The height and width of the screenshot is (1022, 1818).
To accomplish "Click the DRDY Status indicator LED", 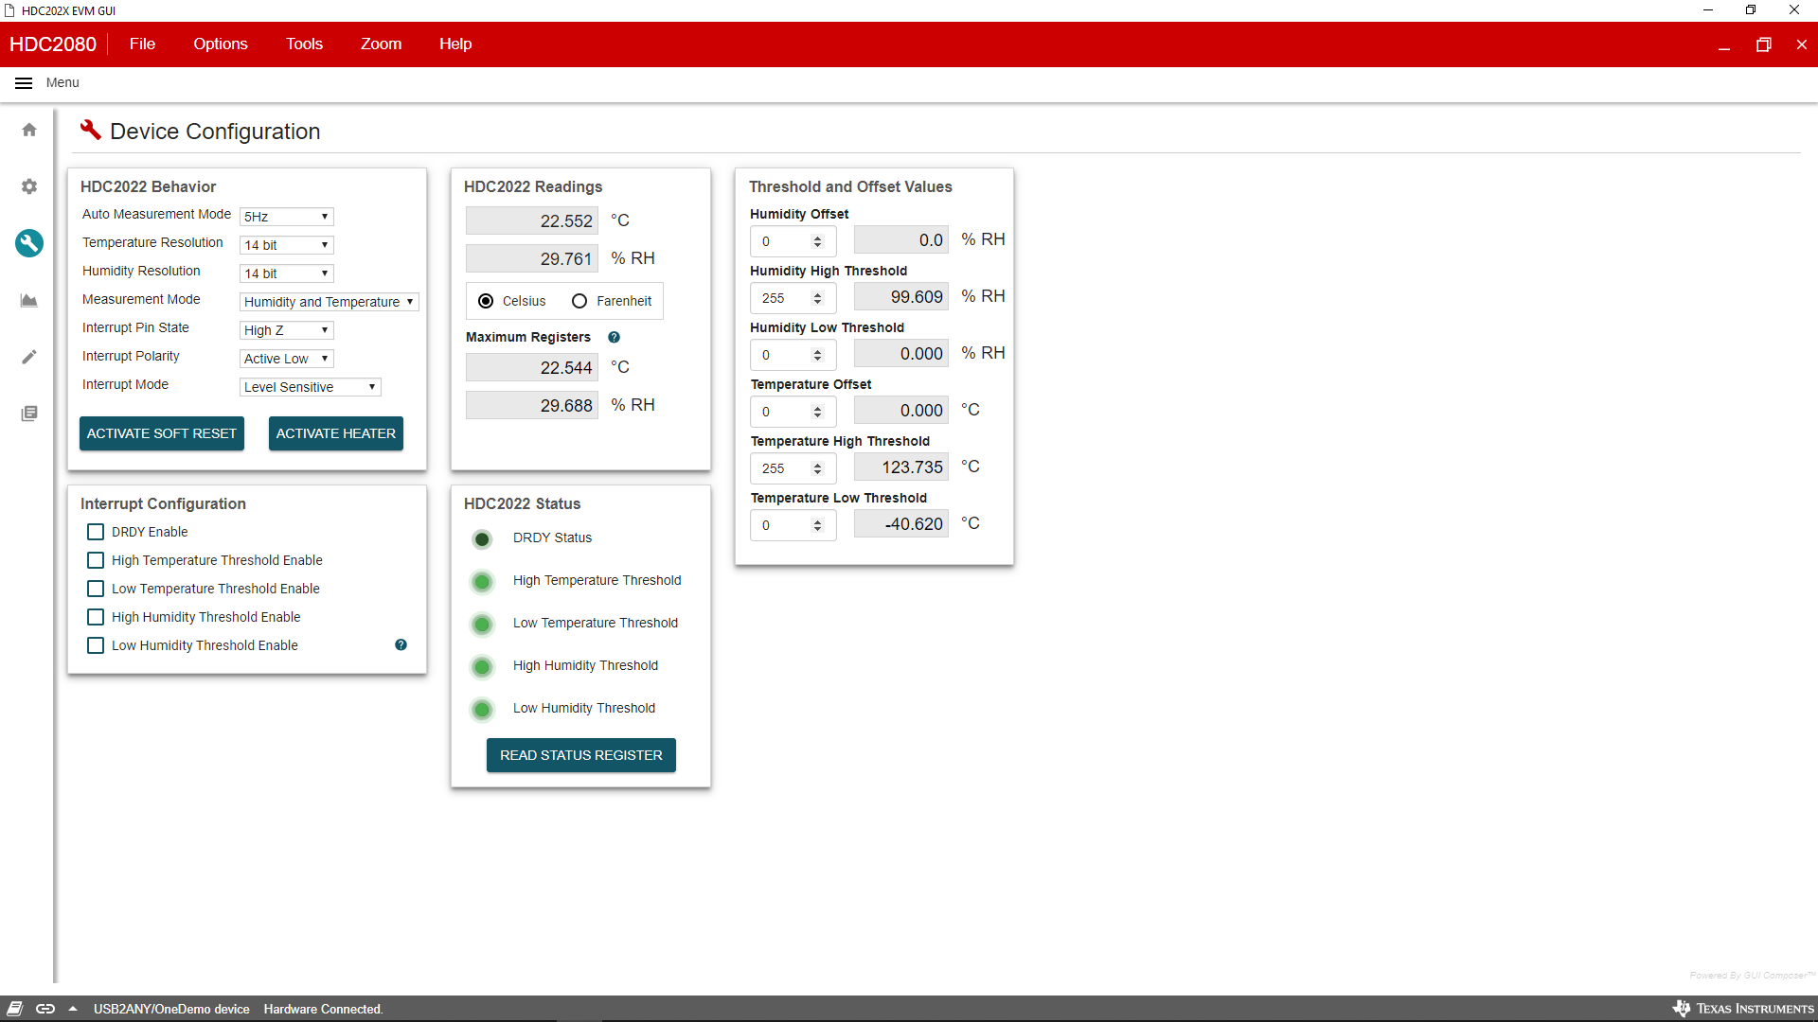I will 482,539.
